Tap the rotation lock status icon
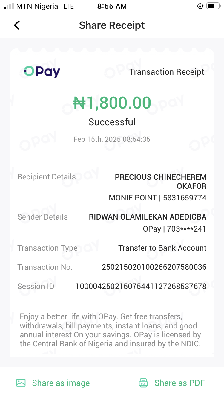224x399 pixels. (200, 6)
